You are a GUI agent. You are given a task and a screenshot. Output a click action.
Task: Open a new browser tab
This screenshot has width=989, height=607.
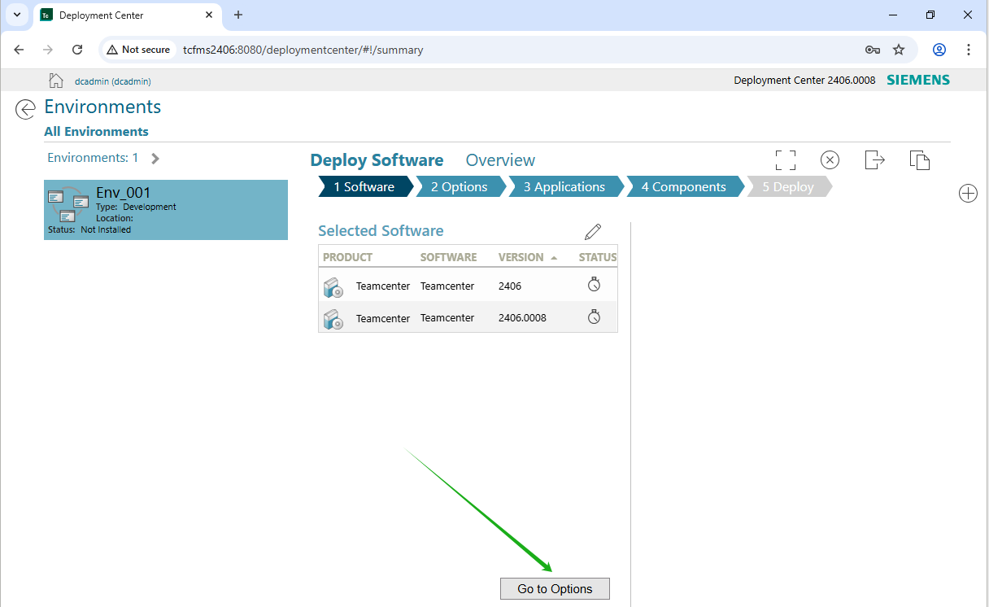(x=238, y=15)
